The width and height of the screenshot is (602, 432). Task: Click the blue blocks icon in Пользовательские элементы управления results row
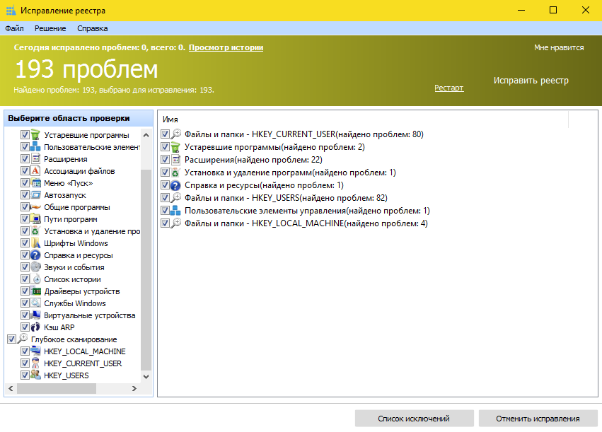[175, 211]
